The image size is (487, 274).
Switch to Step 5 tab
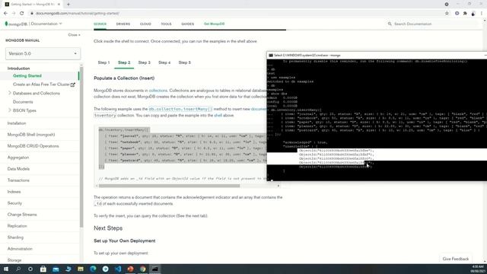(184, 62)
